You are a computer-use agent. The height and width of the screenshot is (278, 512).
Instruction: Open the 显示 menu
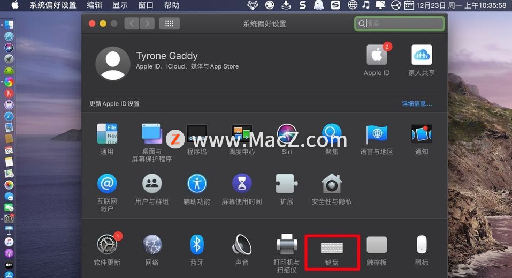pyautogui.click(x=120, y=5)
